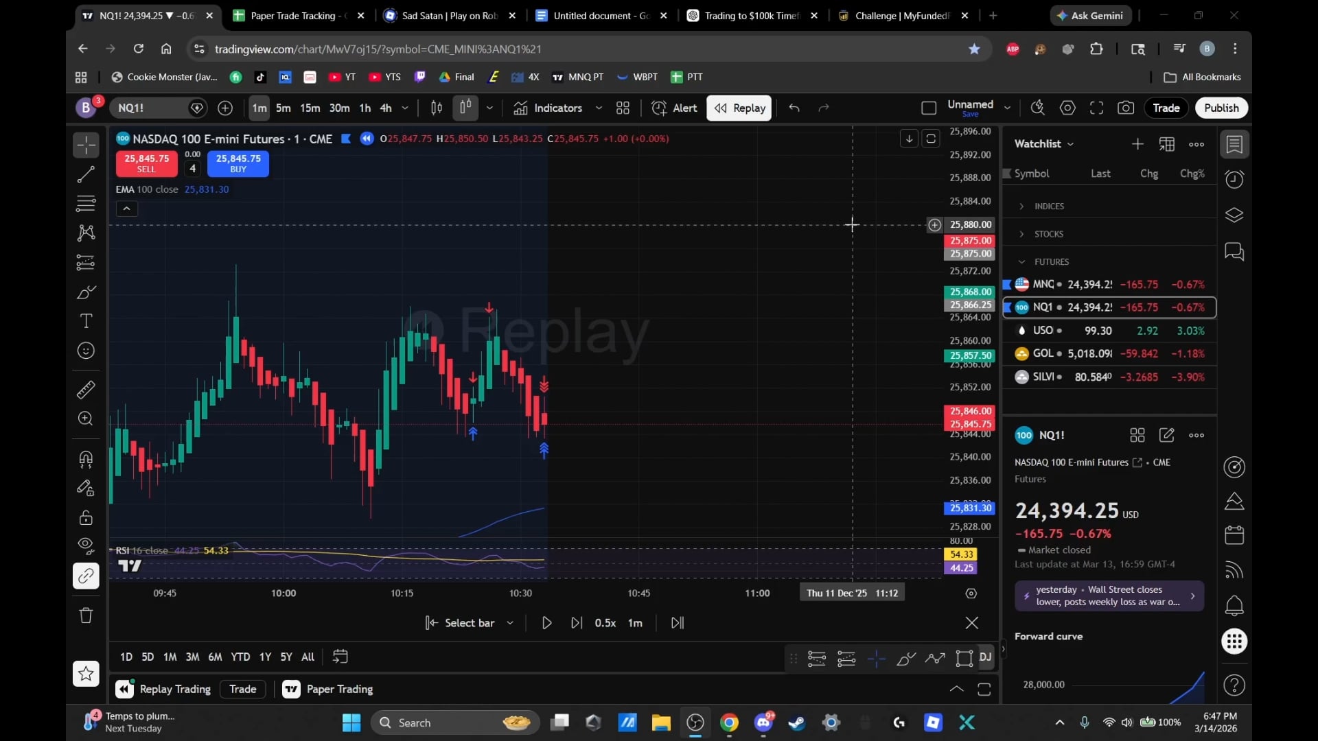Screen dimensions: 1318x741
Task: Click the Publish button
Action: point(1221,108)
